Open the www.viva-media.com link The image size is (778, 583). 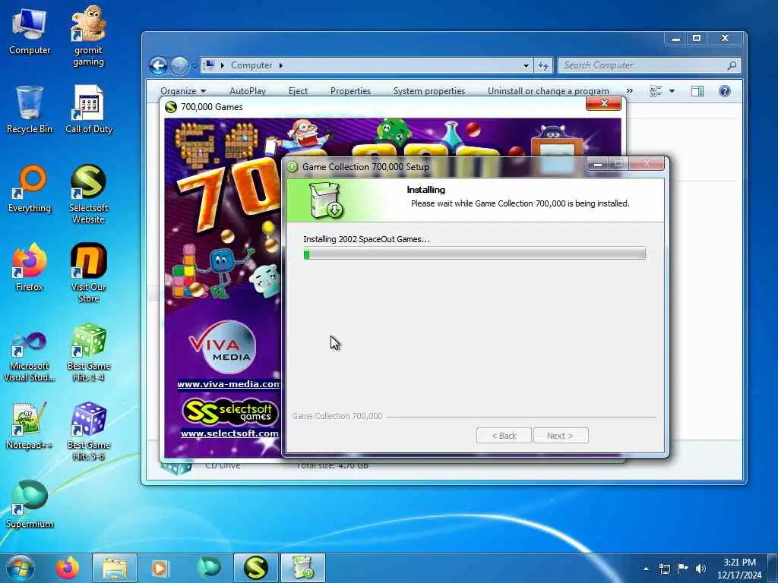click(229, 383)
